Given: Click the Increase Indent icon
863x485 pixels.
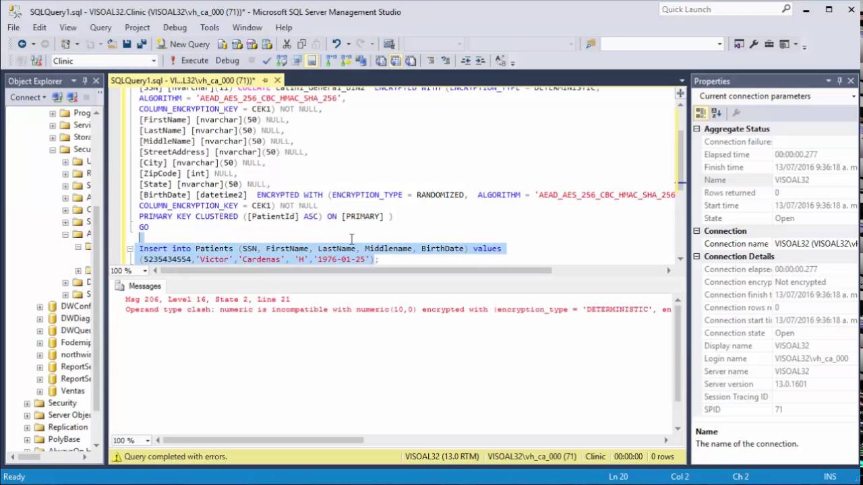Looking at the screenshot, I should point(481,61).
